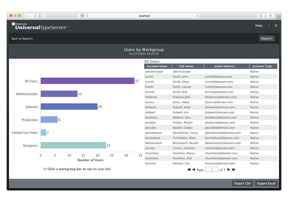Screen dimensions: 288x202
Task: Click email 'lhannon@domain.com'
Action: [220, 164]
